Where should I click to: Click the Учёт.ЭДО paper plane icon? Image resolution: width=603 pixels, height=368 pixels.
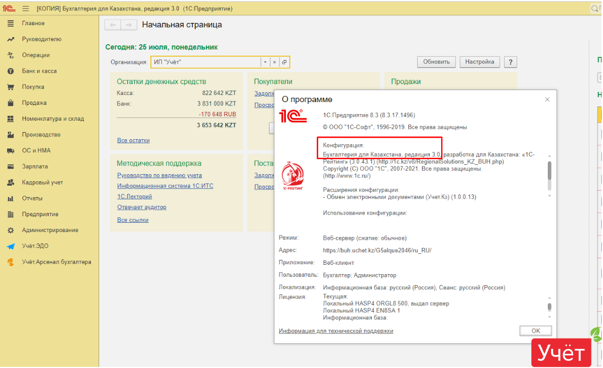(10, 246)
